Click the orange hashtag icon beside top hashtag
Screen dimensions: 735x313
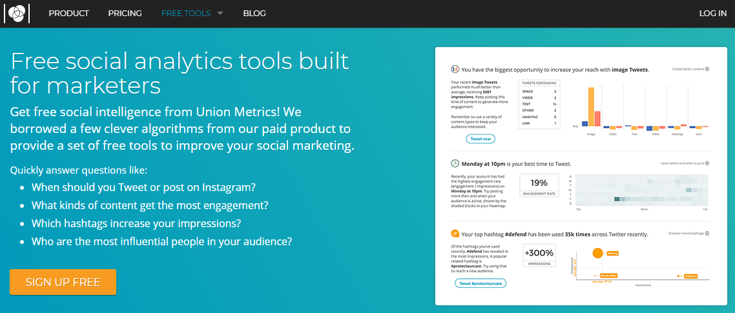tap(455, 234)
